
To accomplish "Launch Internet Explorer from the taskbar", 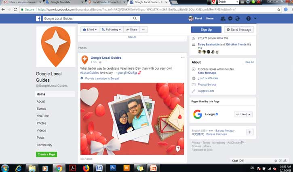I will pos(19,168).
